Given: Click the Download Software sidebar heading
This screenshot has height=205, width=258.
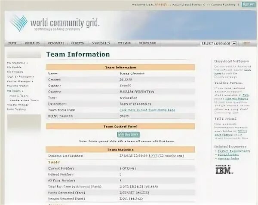Looking at the screenshot, I should pyautogui.click(x=231, y=61).
